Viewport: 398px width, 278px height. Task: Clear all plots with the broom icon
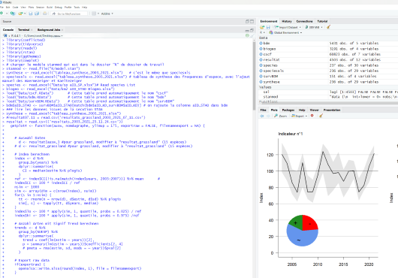(x=321, y=116)
